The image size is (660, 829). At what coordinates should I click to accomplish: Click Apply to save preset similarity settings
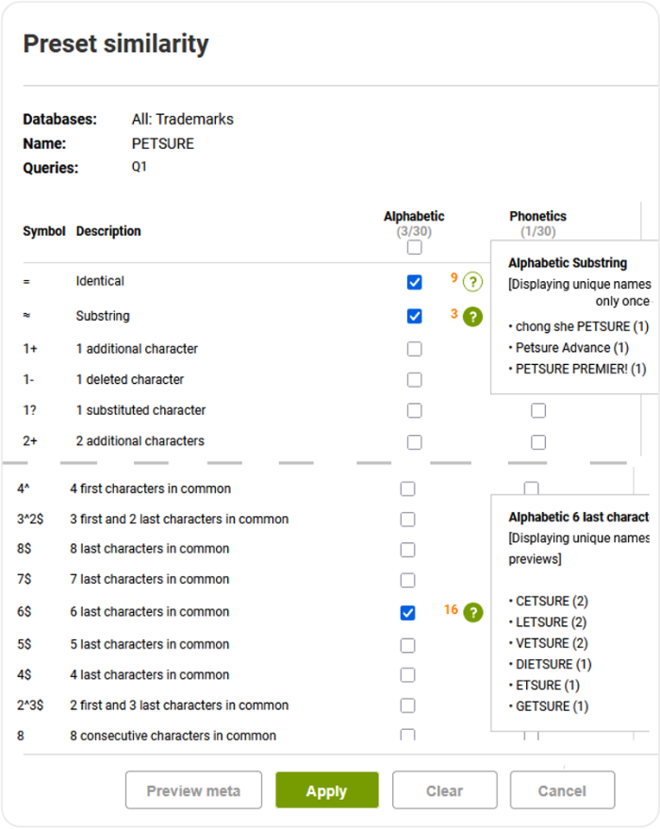click(x=326, y=790)
